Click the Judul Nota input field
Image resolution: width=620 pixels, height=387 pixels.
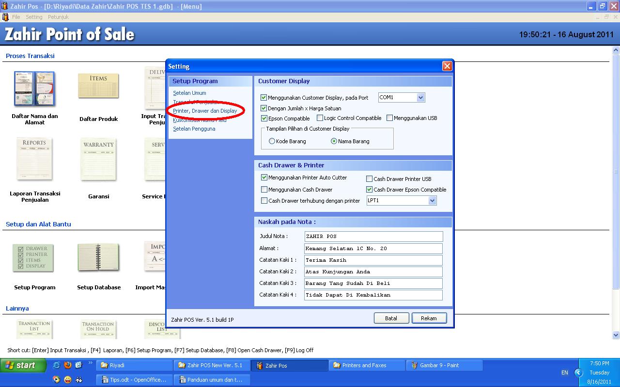click(373, 237)
